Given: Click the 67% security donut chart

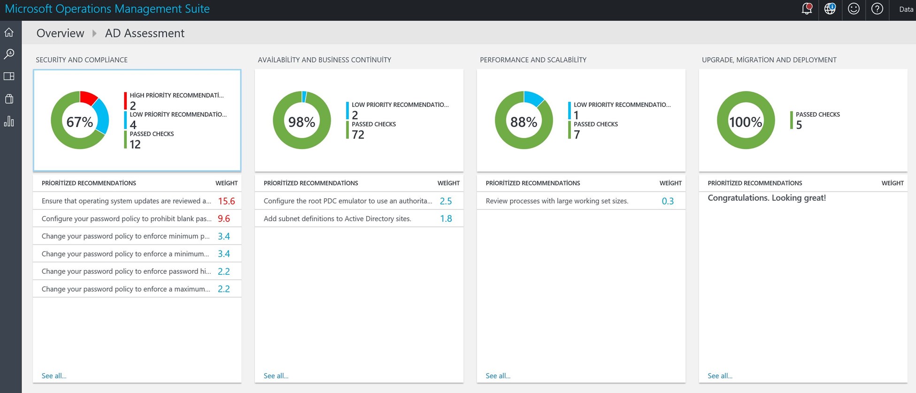Looking at the screenshot, I should point(80,121).
